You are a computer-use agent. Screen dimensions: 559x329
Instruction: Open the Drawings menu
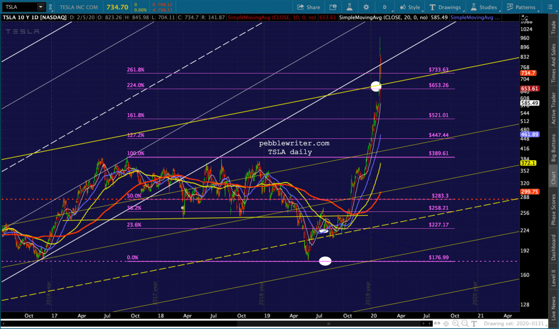click(x=445, y=7)
